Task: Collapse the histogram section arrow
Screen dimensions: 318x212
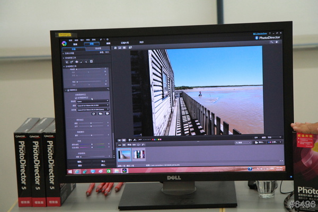Action: click(63, 54)
